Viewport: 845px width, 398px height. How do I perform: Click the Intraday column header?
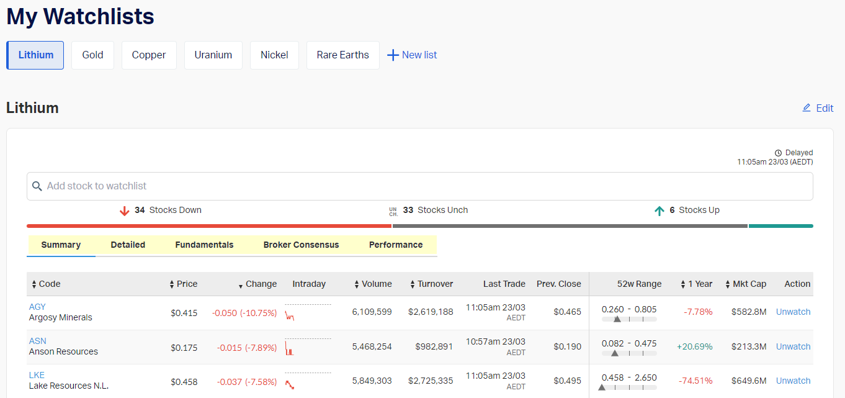pyautogui.click(x=309, y=284)
